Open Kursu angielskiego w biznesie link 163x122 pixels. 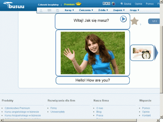pyautogui.click(x=22, y=112)
